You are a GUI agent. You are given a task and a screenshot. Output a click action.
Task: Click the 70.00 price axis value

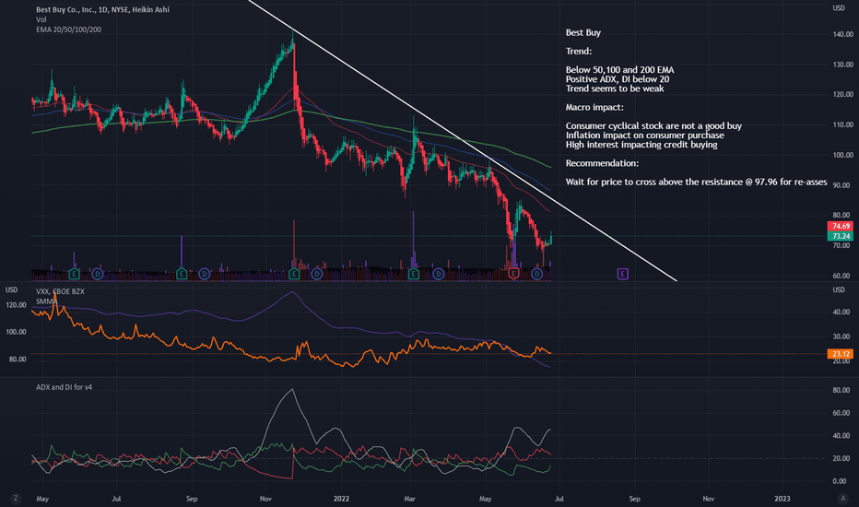coord(843,245)
